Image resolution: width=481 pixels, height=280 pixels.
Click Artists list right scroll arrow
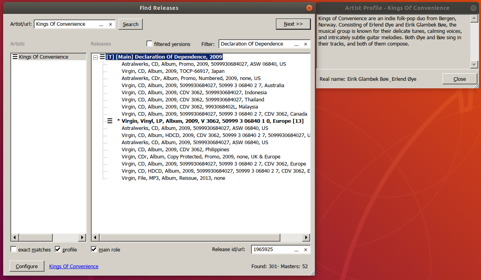[x=82, y=238]
